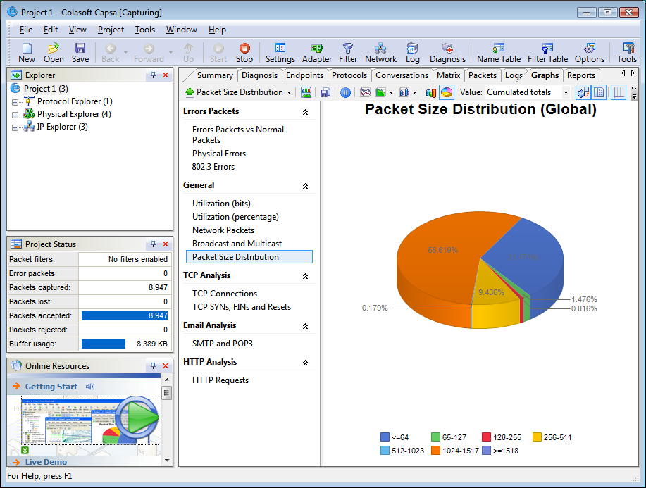Image resolution: width=646 pixels, height=488 pixels.
Task: Open the Physical Errors graph
Action: pyautogui.click(x=219, y=154)
